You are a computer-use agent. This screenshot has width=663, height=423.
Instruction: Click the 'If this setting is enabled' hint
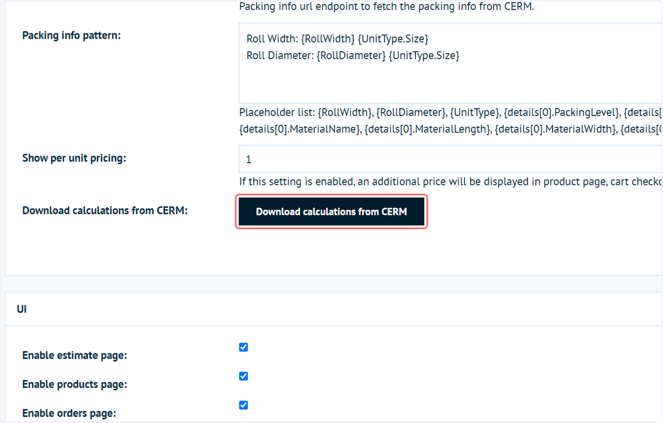tap(451, 182)
